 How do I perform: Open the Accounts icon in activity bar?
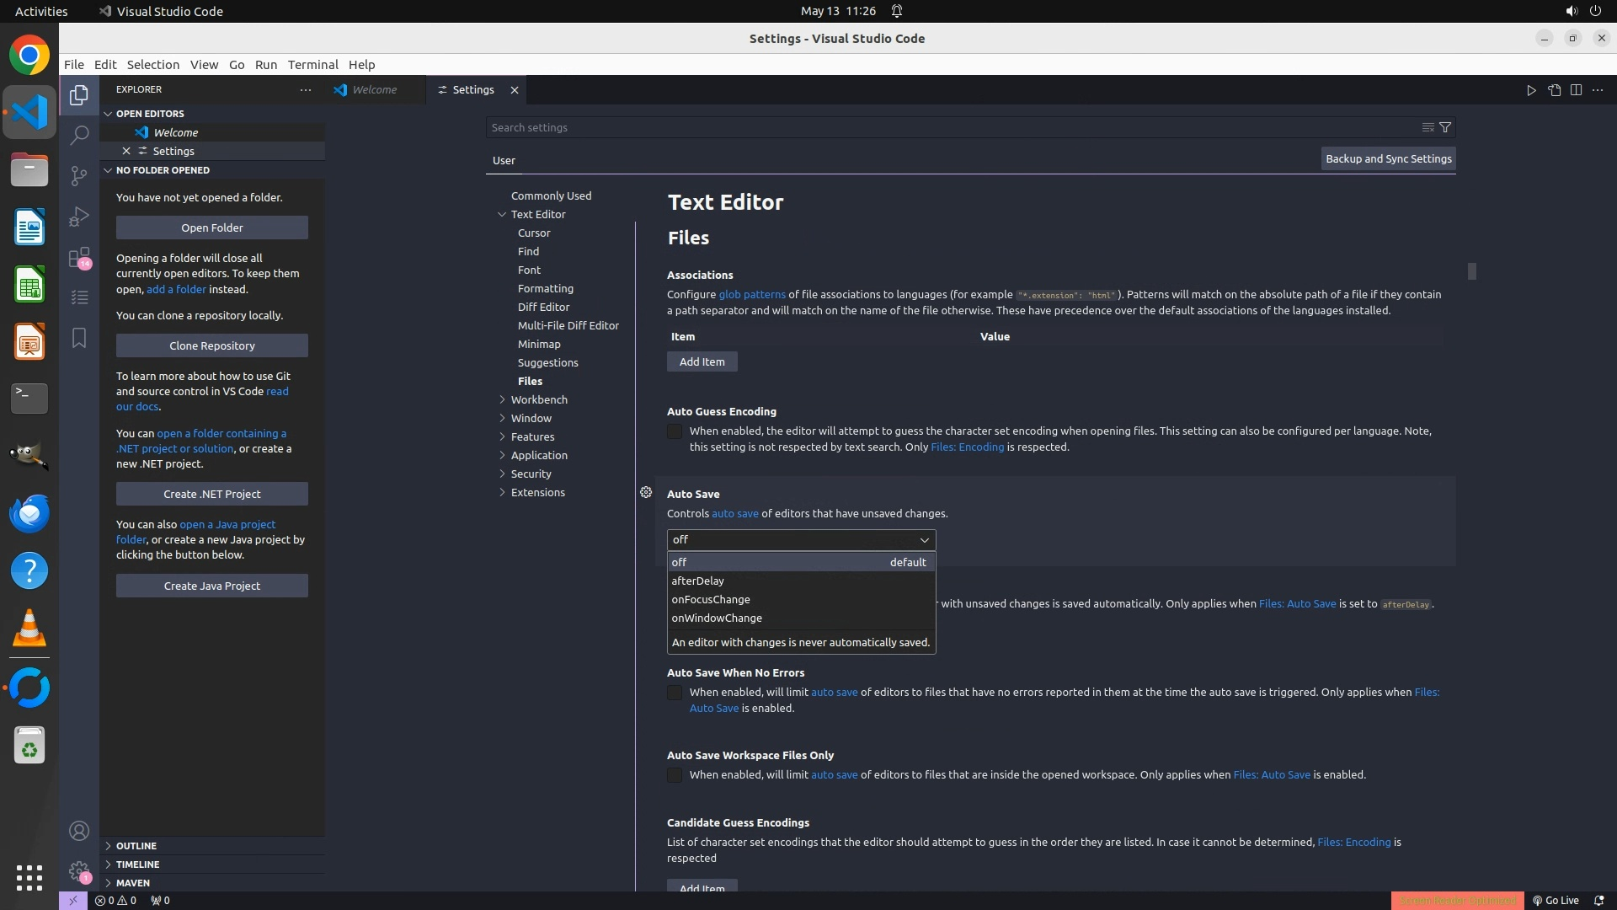79,831
